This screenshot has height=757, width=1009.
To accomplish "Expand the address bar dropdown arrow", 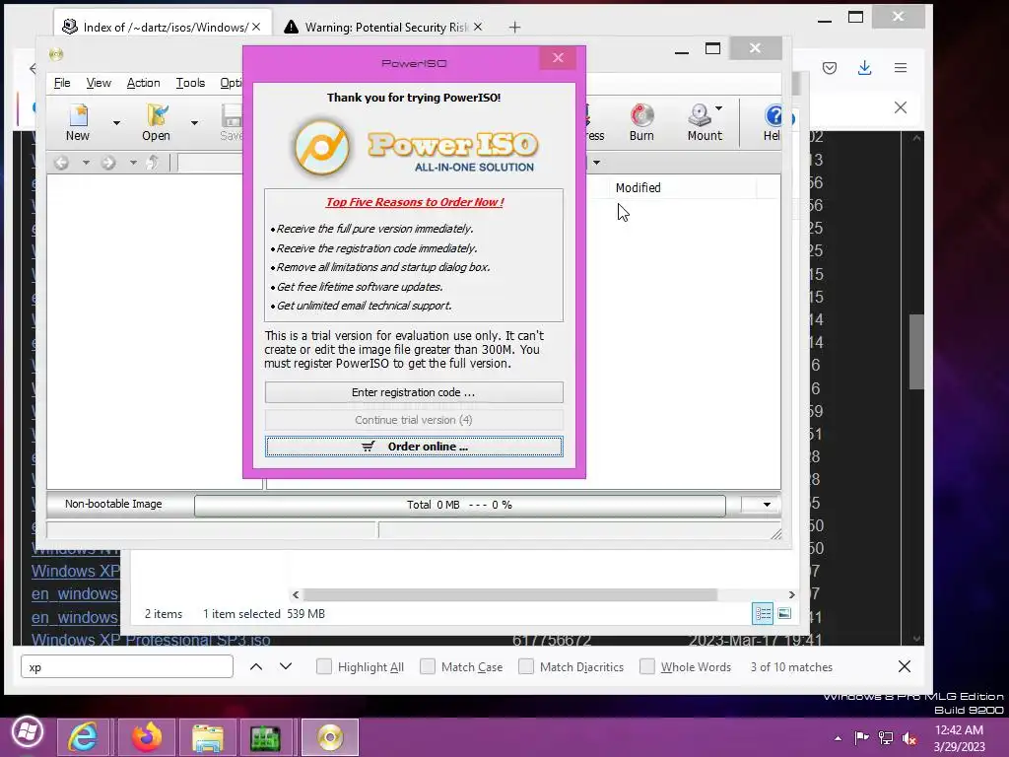I will click(x=596, y=163).
